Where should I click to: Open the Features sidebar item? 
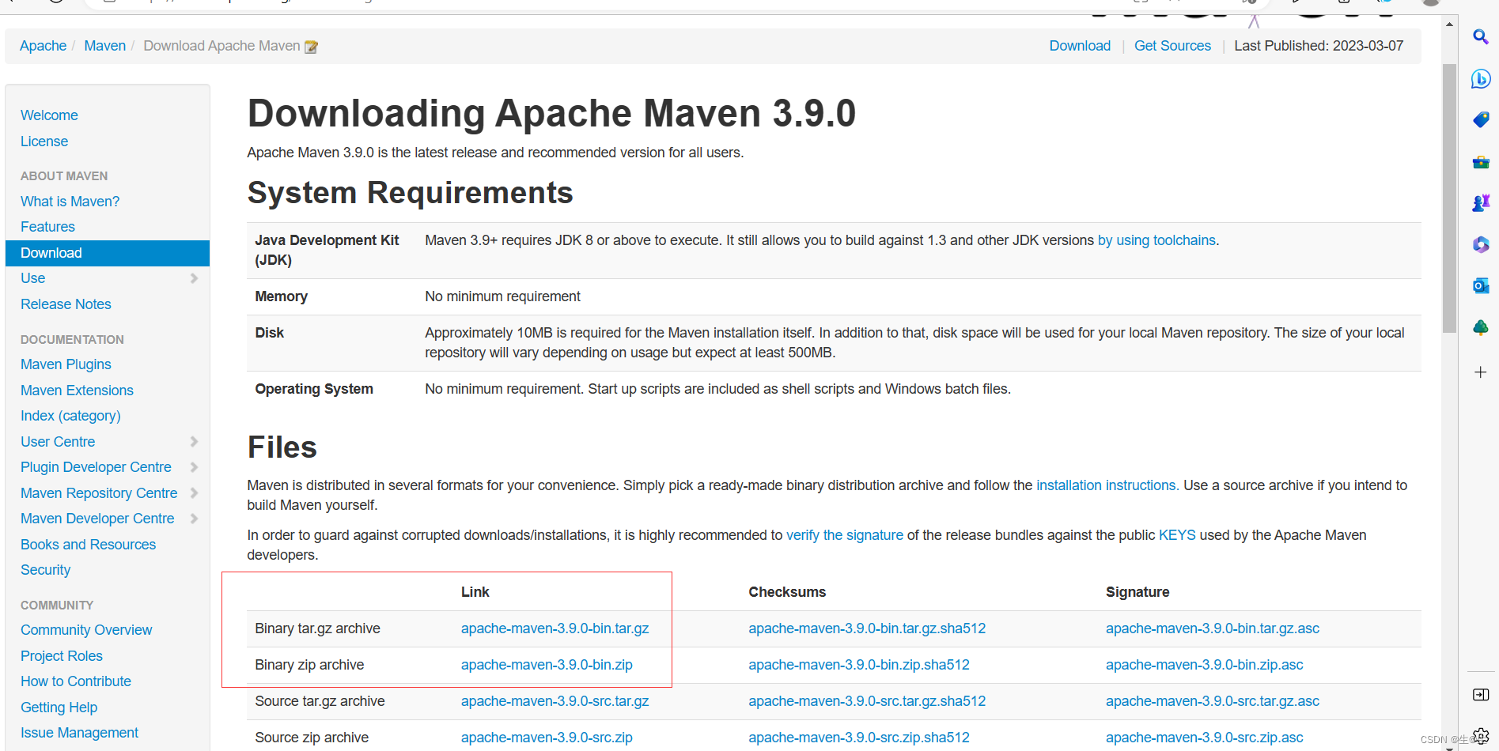click(x=47, y=227)
